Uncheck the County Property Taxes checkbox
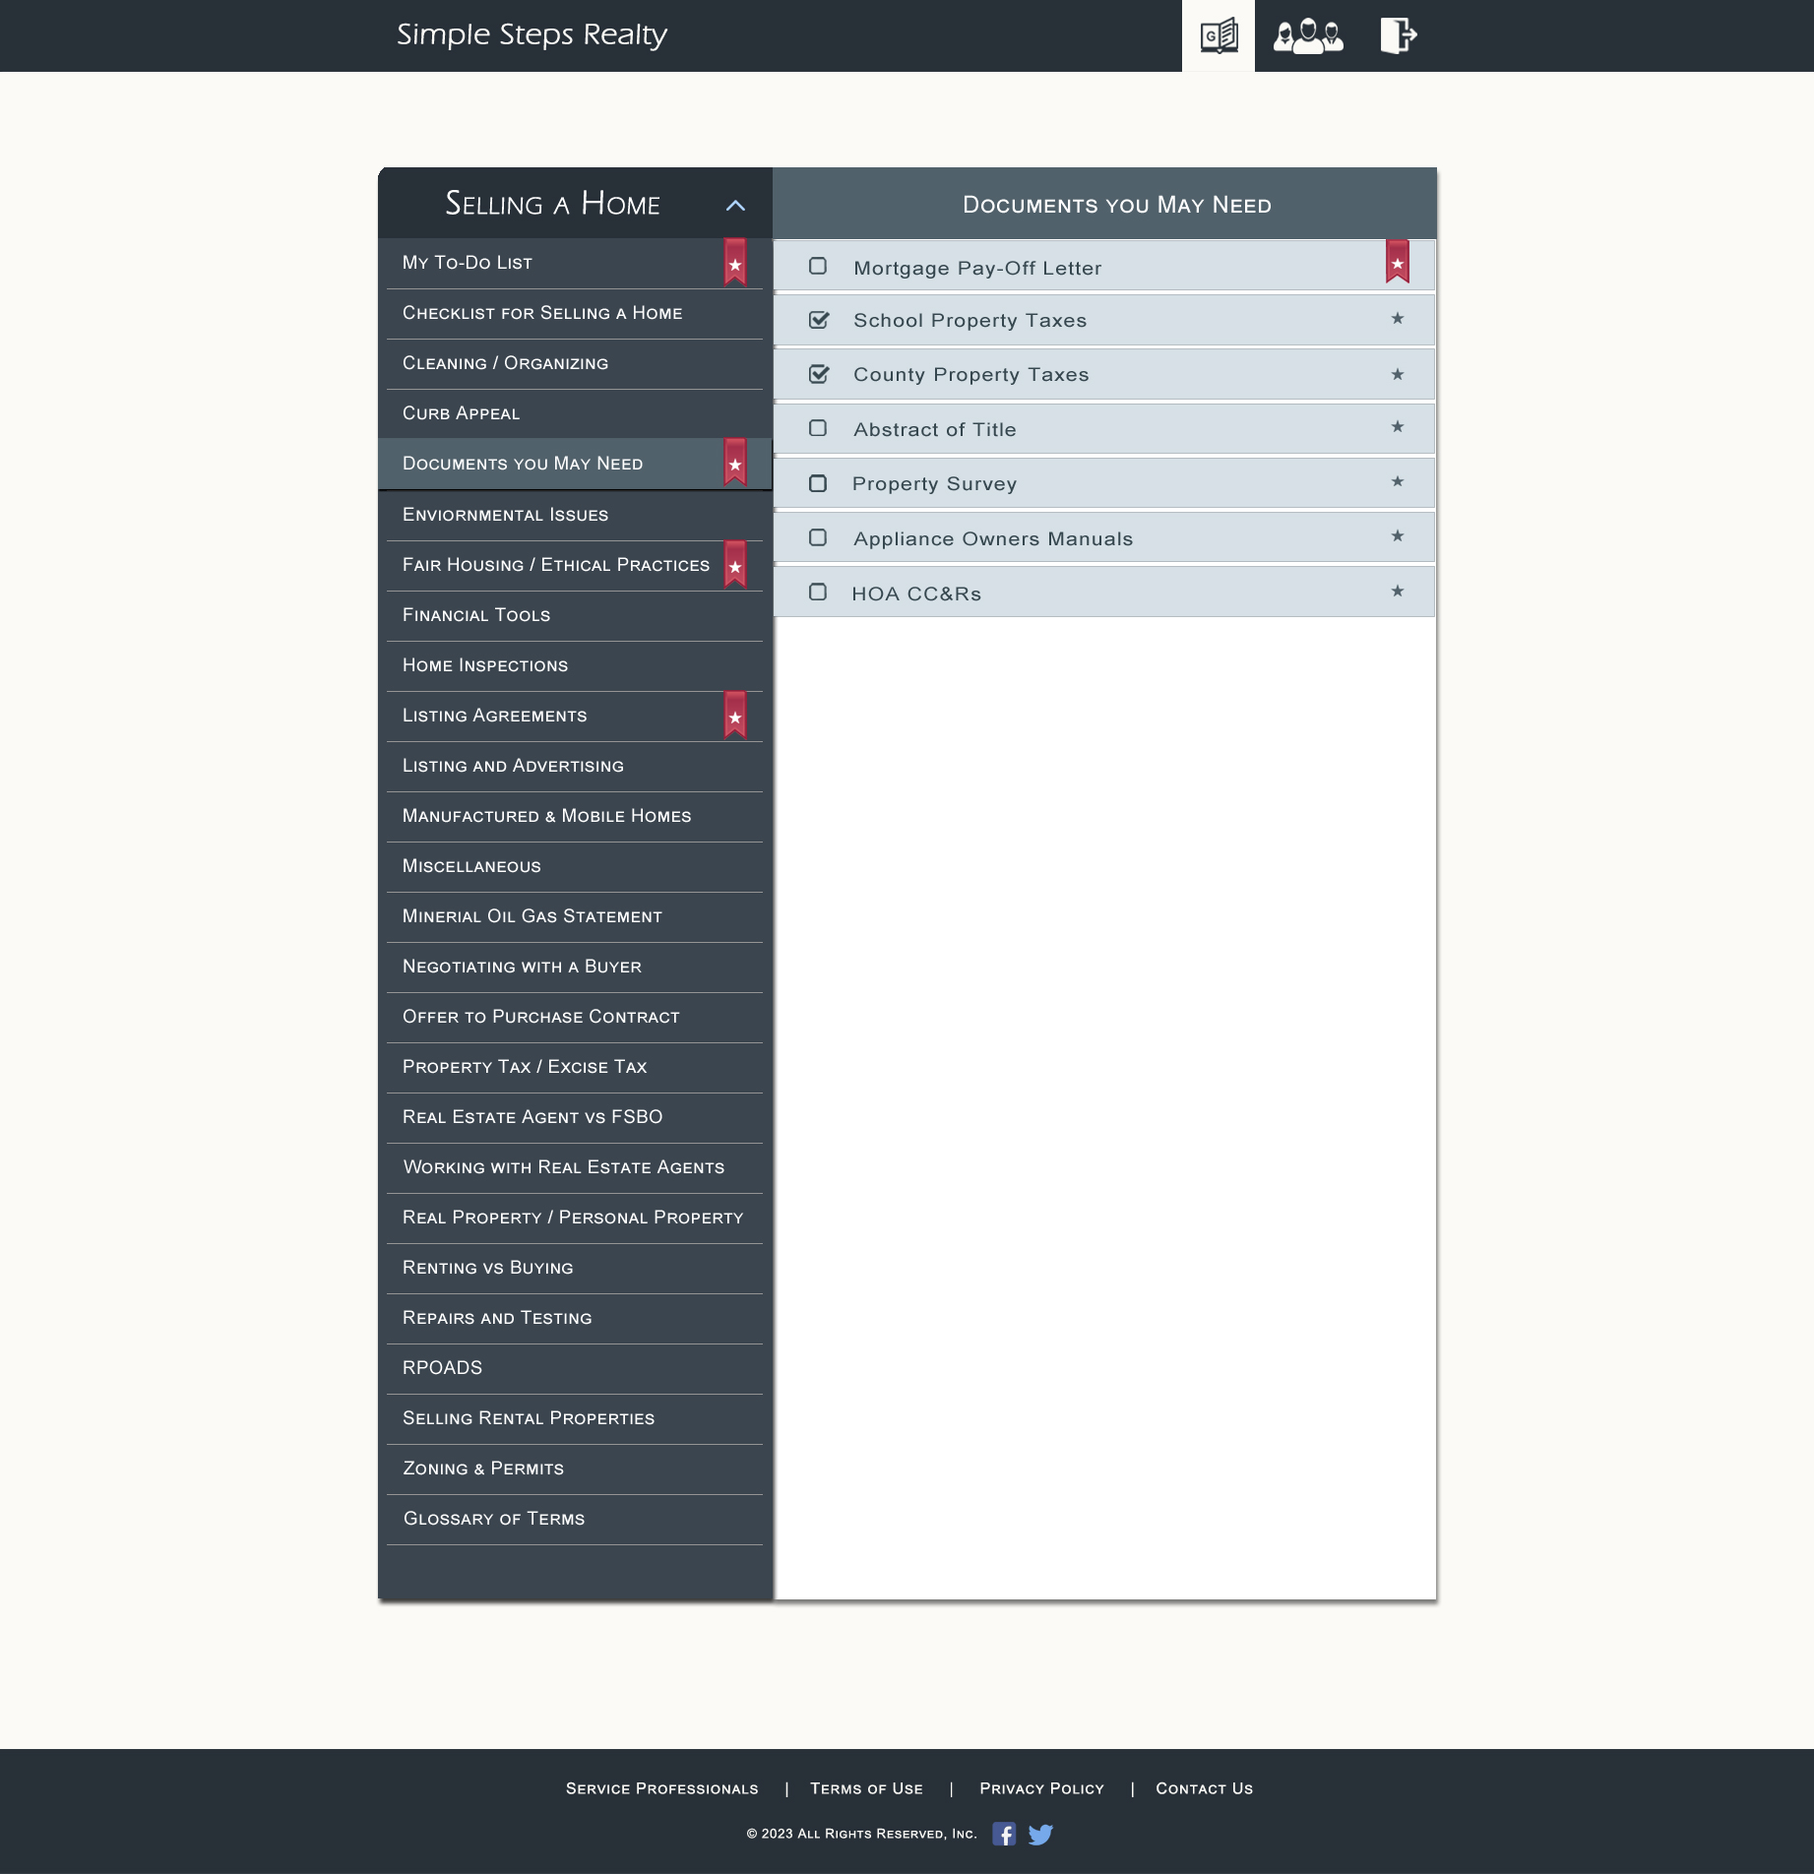1814x1874 pixels. click(818, 374)
